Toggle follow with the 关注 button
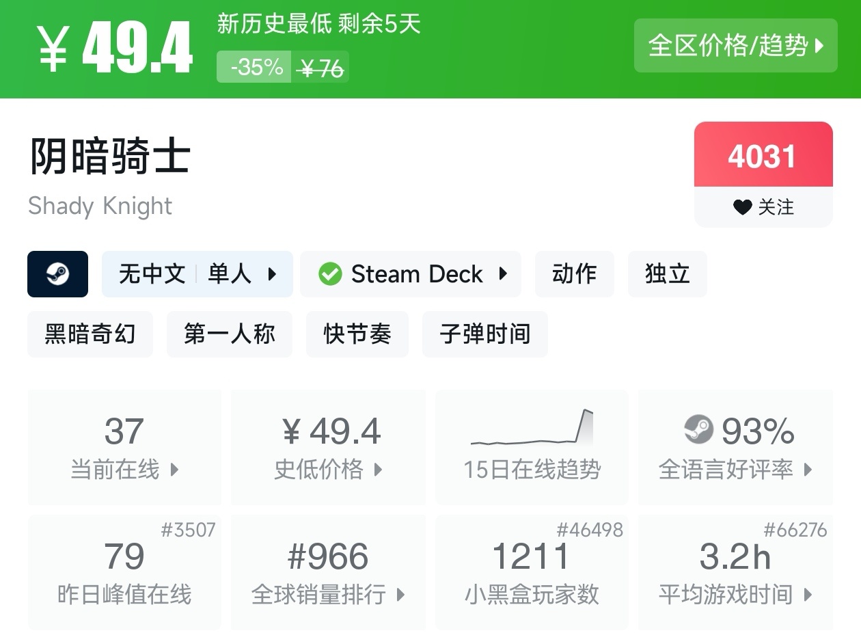Screen dimensions: 861x633 763,207
